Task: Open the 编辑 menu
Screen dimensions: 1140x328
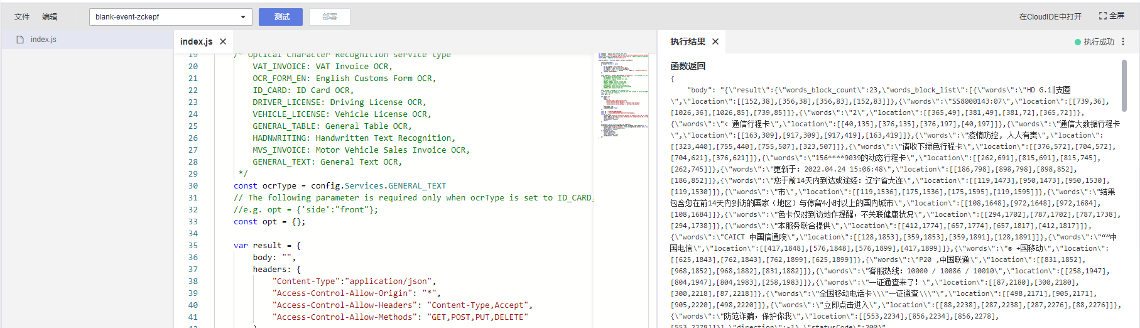Action: pos(50,17)
